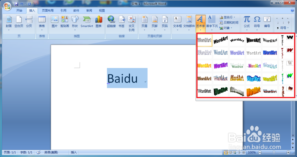Open Word help question mark icon

[293, 11]
